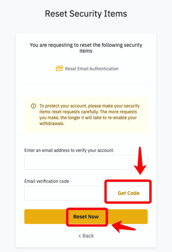
Task: Click the right yellow area of Reset Now bar
Action: pos(128,217)
